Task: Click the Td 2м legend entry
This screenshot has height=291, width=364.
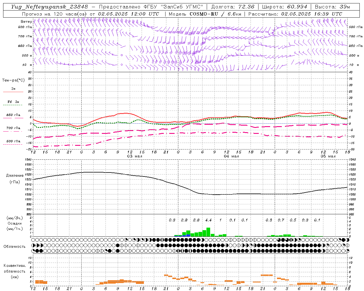Action: point(13,102)
